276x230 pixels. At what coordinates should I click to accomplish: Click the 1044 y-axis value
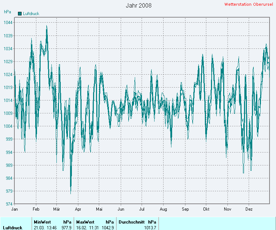pos(8,23)
